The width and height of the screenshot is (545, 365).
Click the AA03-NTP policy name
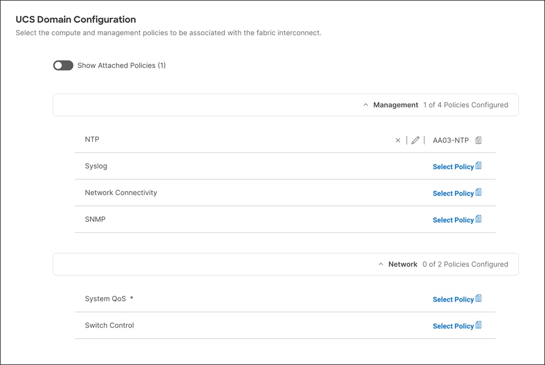450,140
